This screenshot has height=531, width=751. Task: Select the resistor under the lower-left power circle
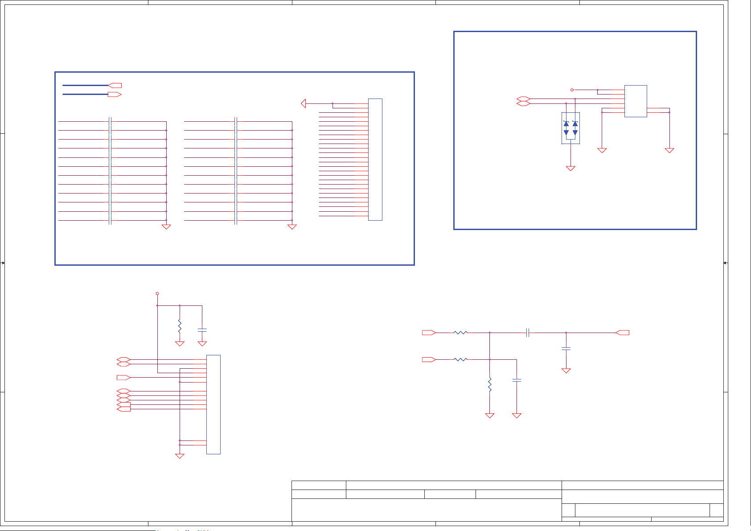coord(180,326)
